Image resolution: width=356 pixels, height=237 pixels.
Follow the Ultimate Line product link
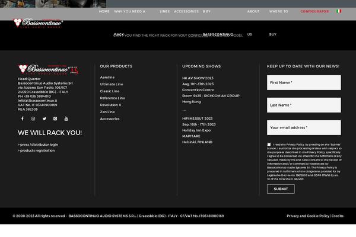click(x=112, y=84)
